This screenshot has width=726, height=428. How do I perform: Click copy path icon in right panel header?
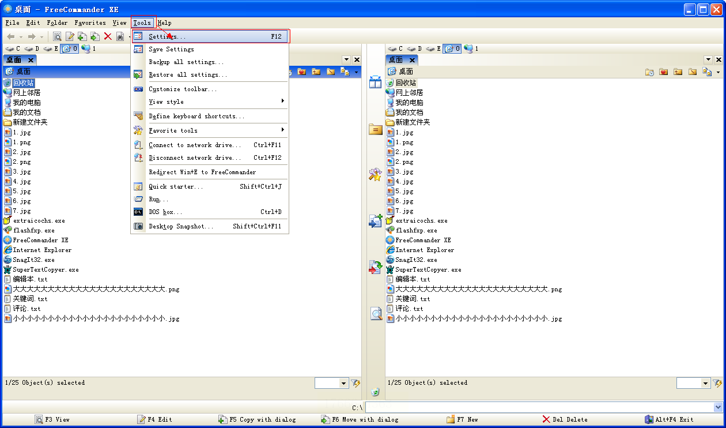pos(707,72)
